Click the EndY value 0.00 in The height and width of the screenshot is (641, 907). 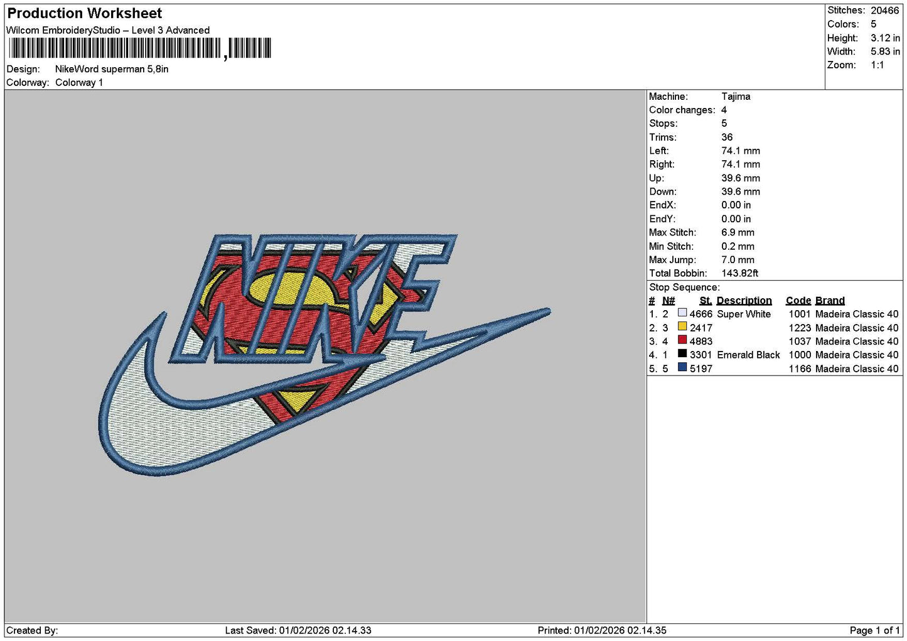(x=736, y=219)
